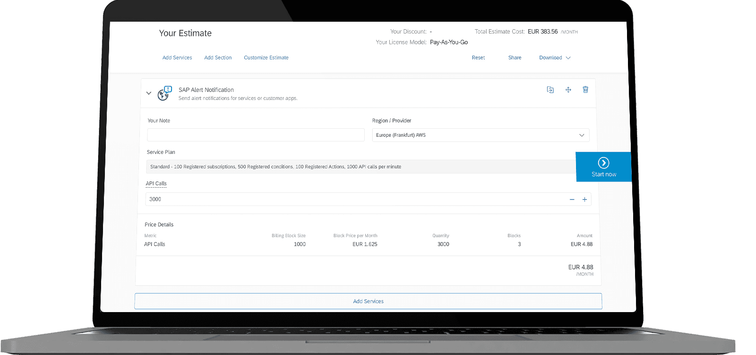The image size is (756, 355).
Task: Click the Service Plan Standard selection field
Action: [x=361, y=166]
